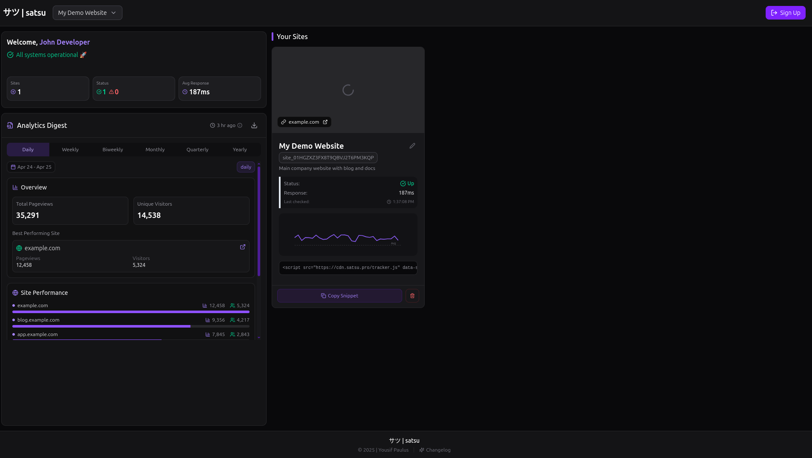Click the Overview bar chart icon

coord(15,187)
